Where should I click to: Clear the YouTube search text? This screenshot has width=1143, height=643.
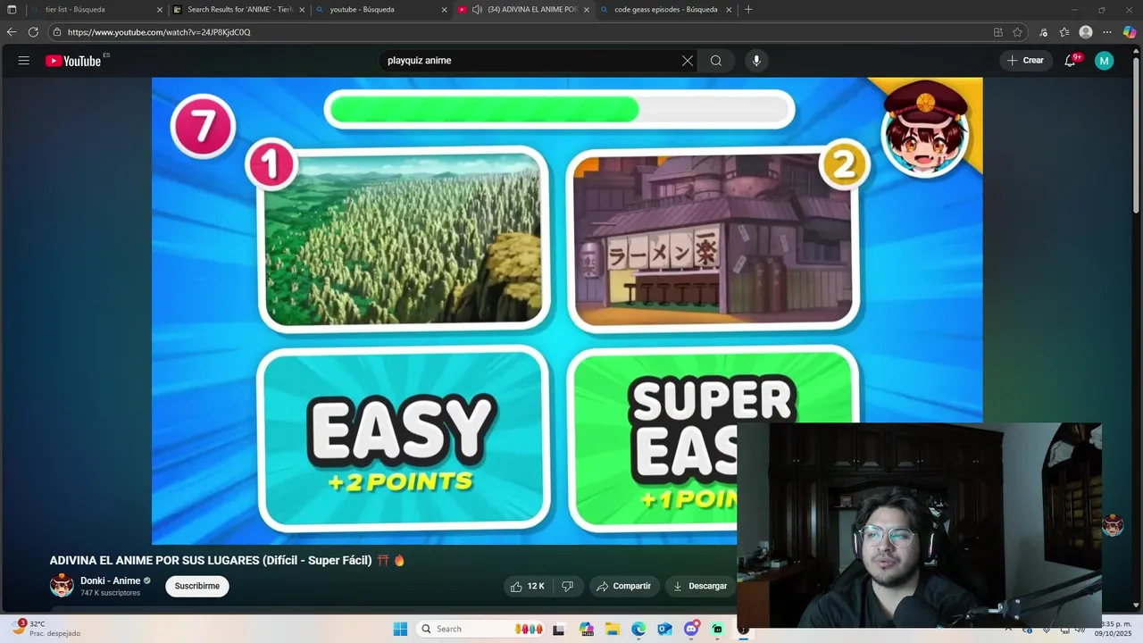688,61
